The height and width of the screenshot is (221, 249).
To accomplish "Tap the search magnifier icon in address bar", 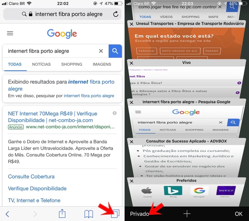I will [24, 14].
